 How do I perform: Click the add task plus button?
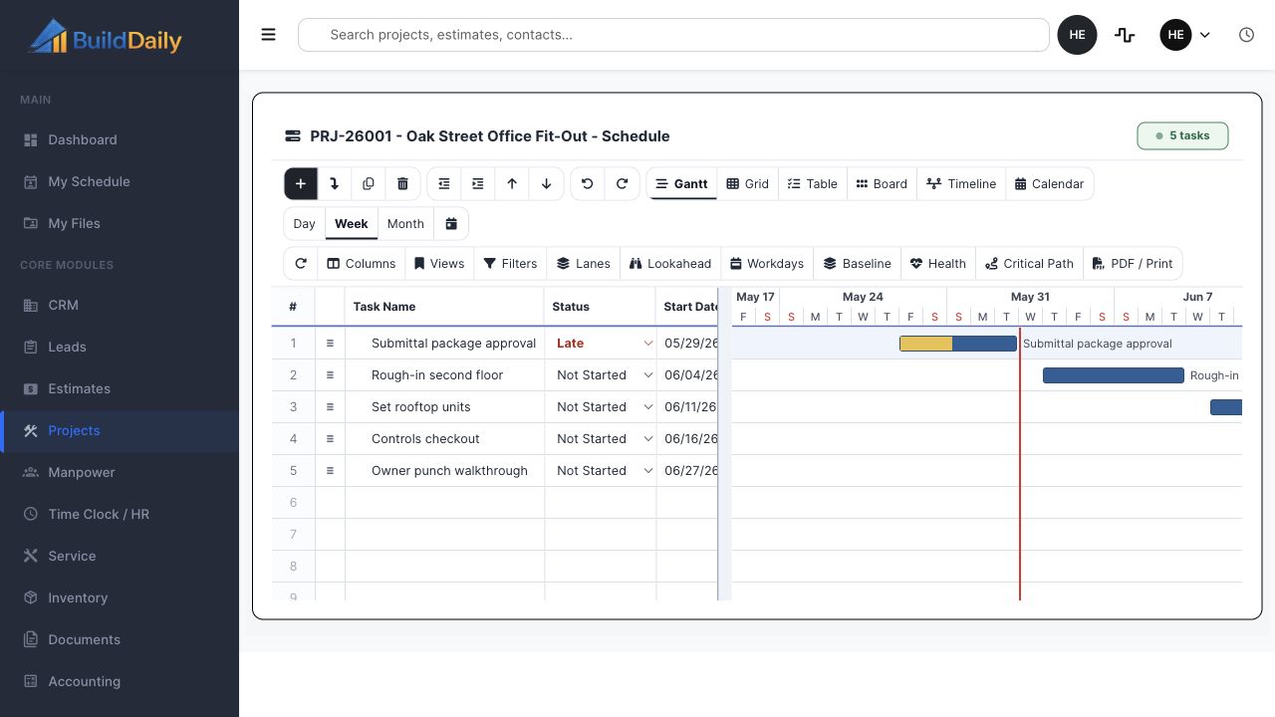point(301,184)
